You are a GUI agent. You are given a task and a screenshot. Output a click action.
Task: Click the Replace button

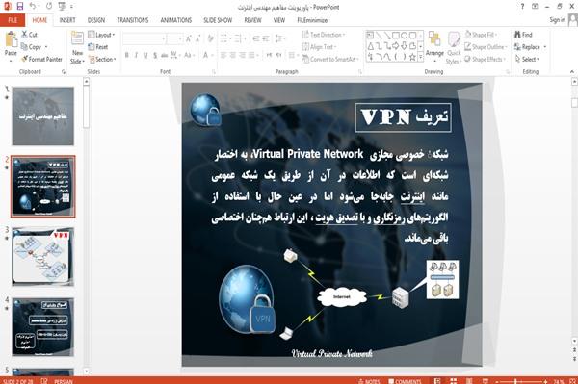(528, 47)
